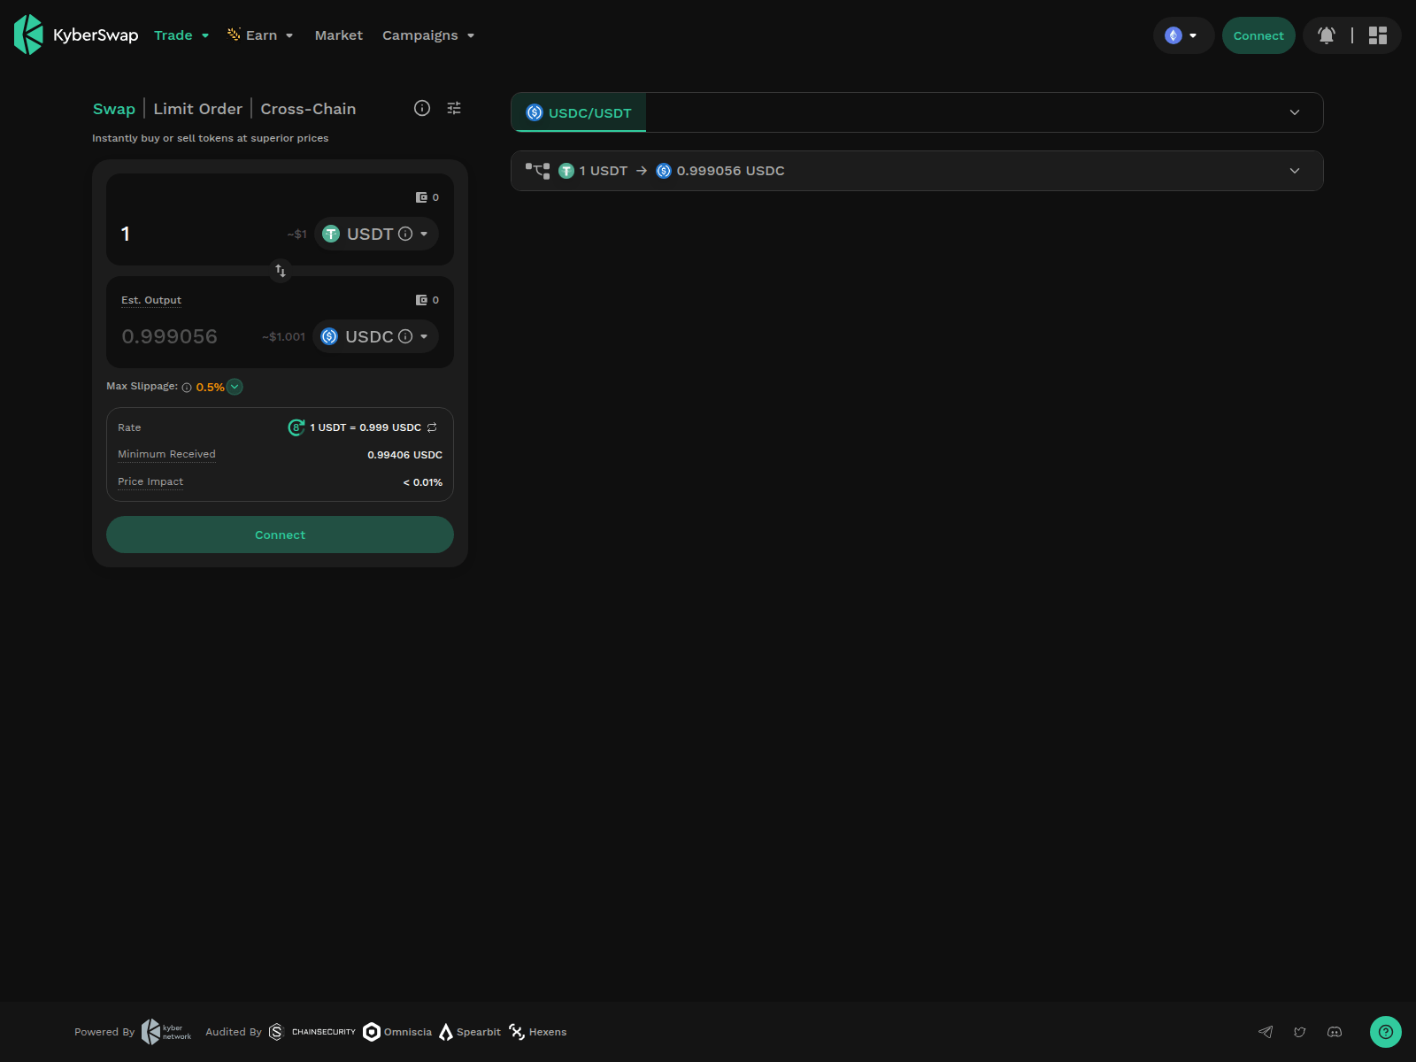Switch to the Limit Order tab

[198, 109]
